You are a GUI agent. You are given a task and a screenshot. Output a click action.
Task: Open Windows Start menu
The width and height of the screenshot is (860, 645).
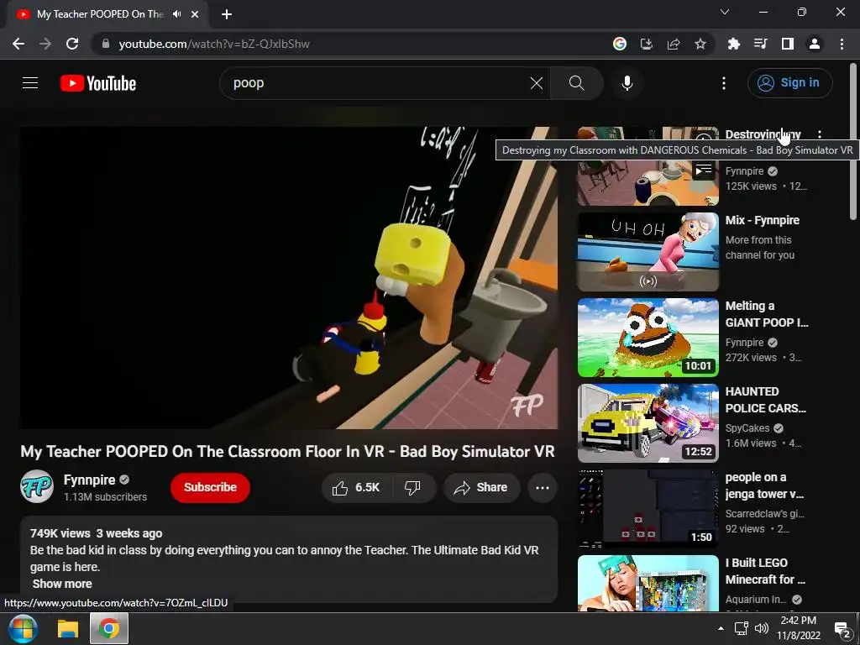[23, 628]
